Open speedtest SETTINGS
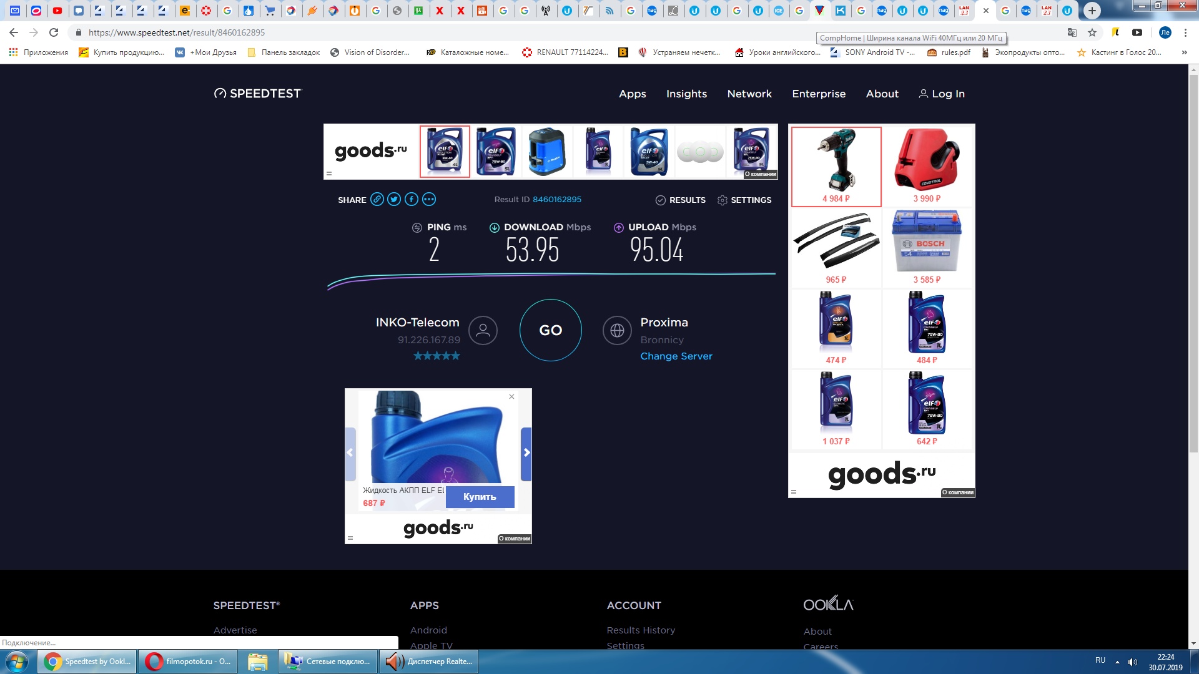 744,200
